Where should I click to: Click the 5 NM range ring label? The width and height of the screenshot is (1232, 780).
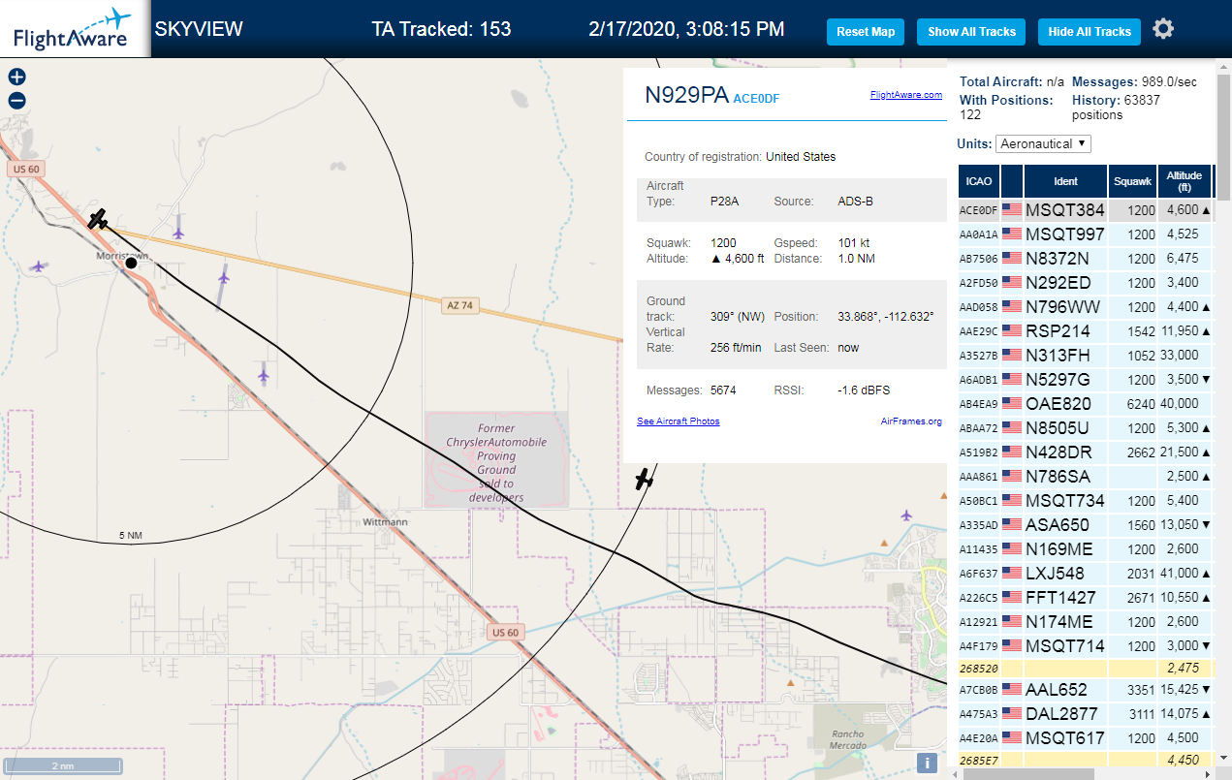tap(131, 535)
